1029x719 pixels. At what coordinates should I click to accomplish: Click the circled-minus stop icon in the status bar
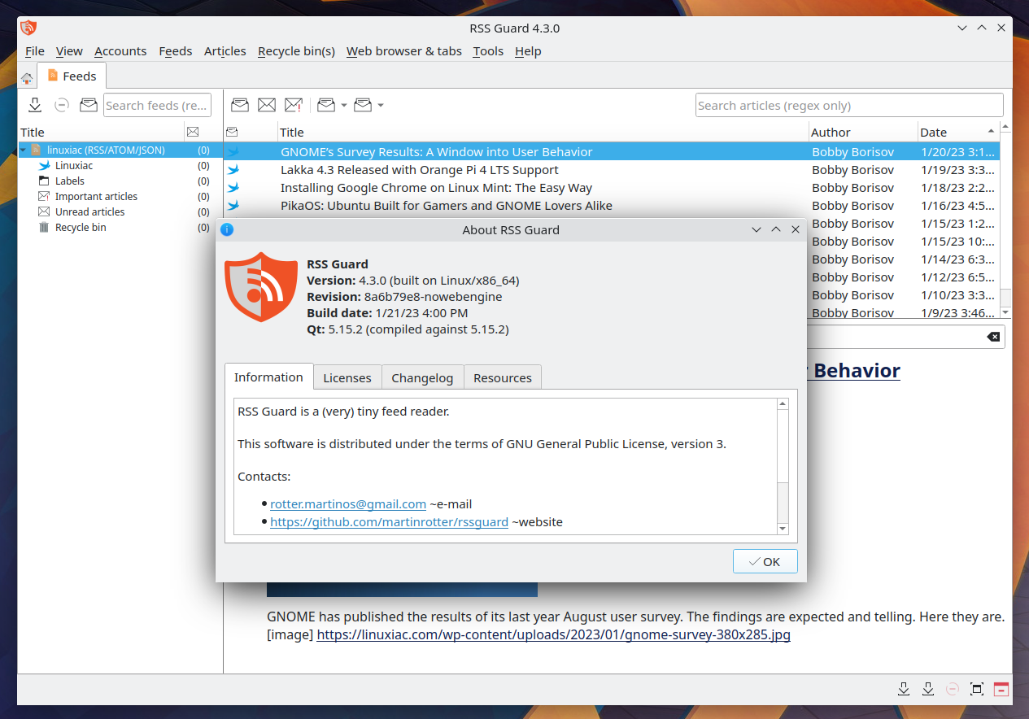pyautogui.click(x=953, y=689)
